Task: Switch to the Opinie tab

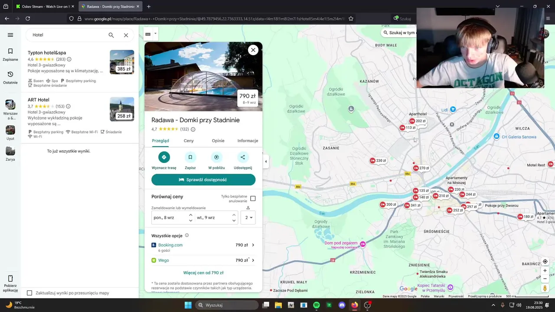Action: pyautogui.click(x=218, y=141)
